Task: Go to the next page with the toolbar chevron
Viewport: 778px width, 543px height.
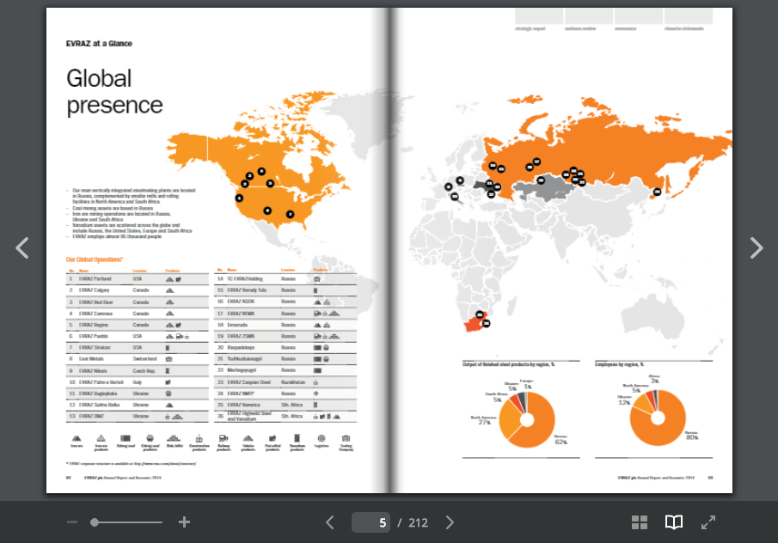Action: [x=450, y=522]
